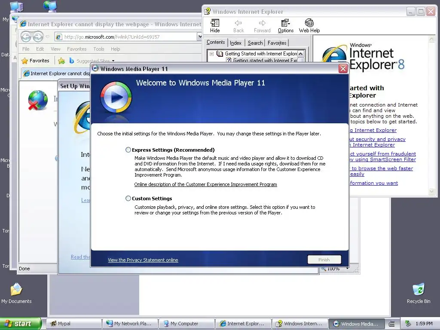Switch to My Network Places taskbar button

[x=130, y=324]
